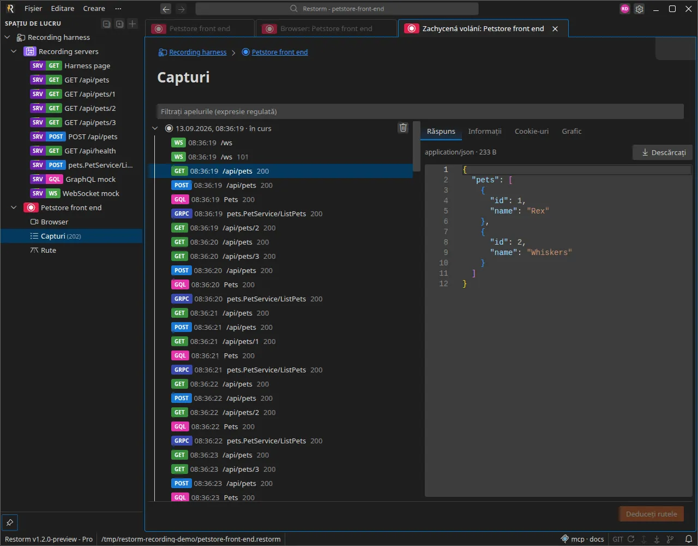Select SRV POST /api/pets server
The width and height of the screenshot is (698, 546).
(71, 137)
